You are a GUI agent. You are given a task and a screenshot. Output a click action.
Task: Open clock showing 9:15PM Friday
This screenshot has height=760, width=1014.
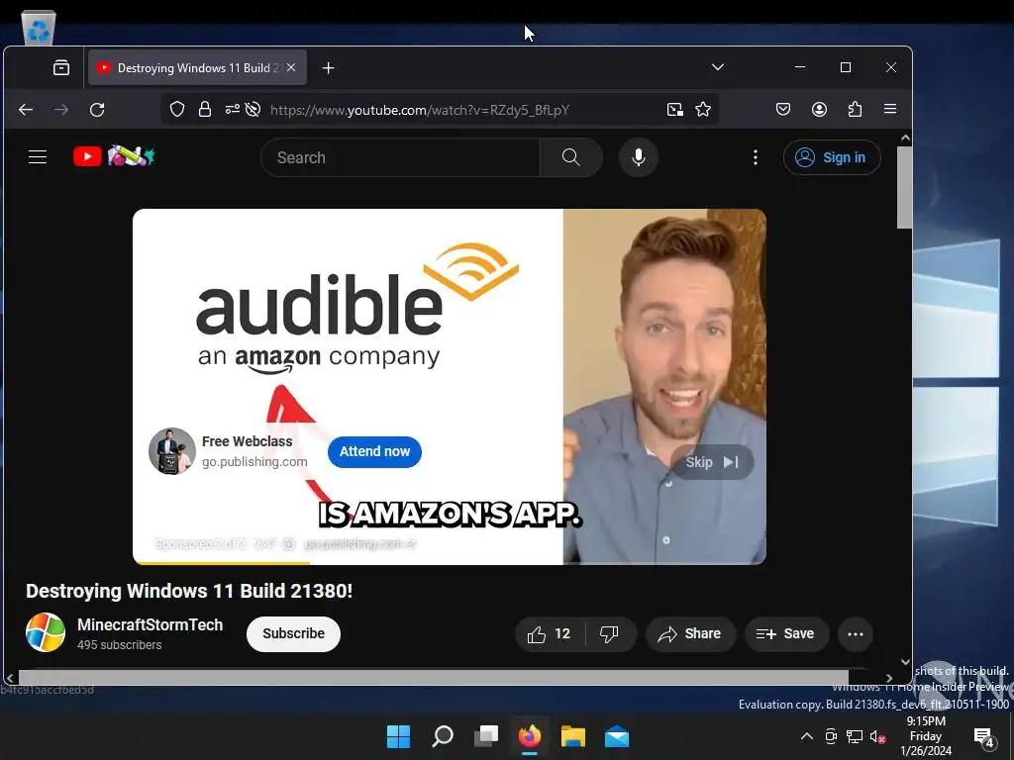tap(926, 736)
